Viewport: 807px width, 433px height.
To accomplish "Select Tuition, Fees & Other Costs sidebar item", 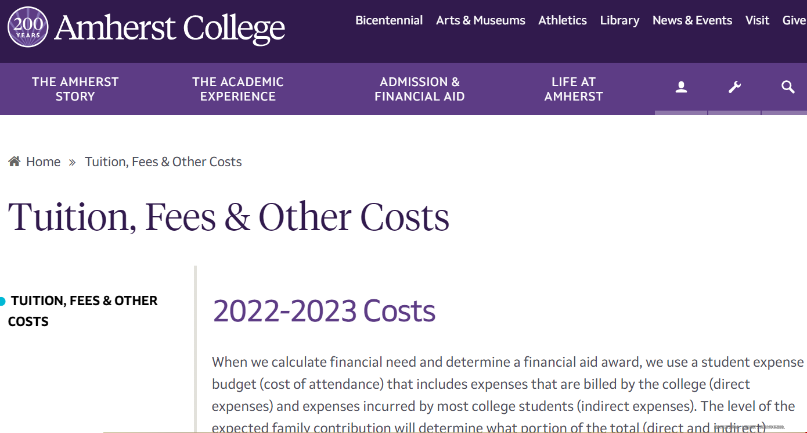I will point(83,311).
